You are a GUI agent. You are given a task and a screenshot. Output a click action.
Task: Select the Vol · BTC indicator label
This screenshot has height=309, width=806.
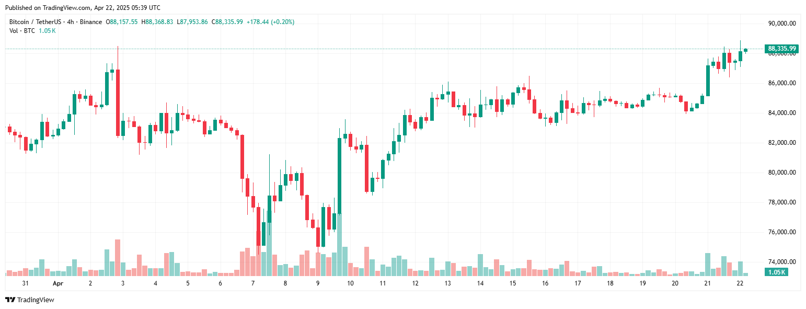tap(21, 31)
